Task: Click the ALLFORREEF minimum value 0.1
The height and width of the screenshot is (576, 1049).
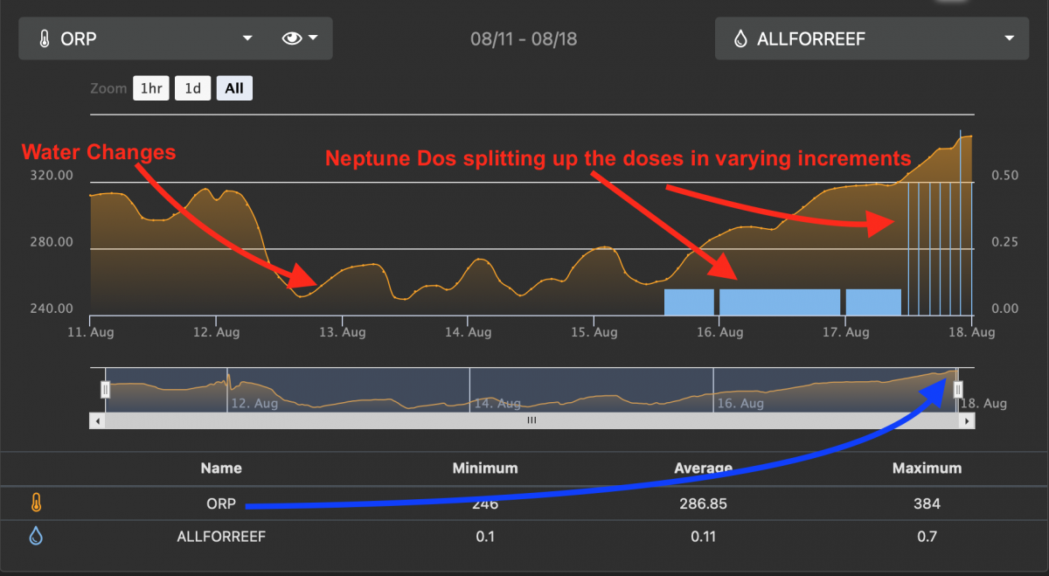Action: (x=485, y=537)
